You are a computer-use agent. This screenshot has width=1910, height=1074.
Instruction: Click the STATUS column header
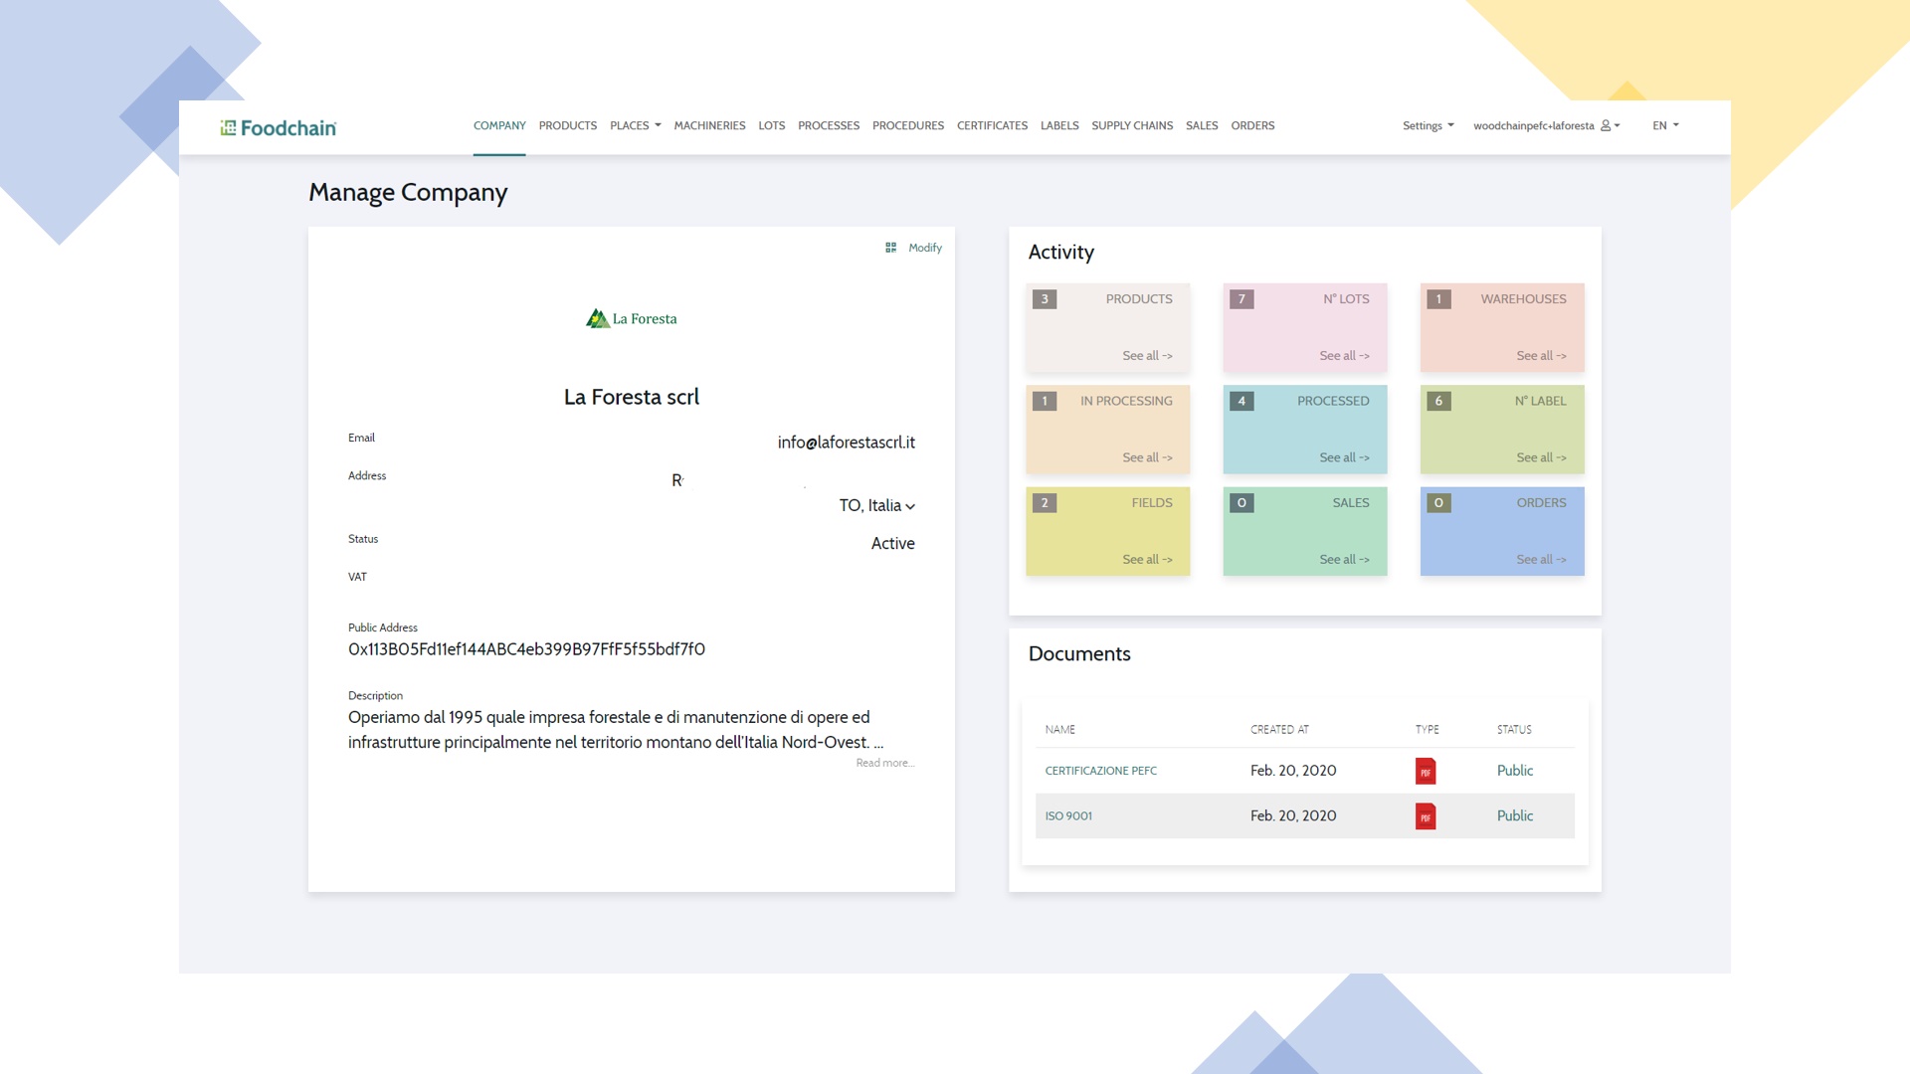tap(1514, 730)
